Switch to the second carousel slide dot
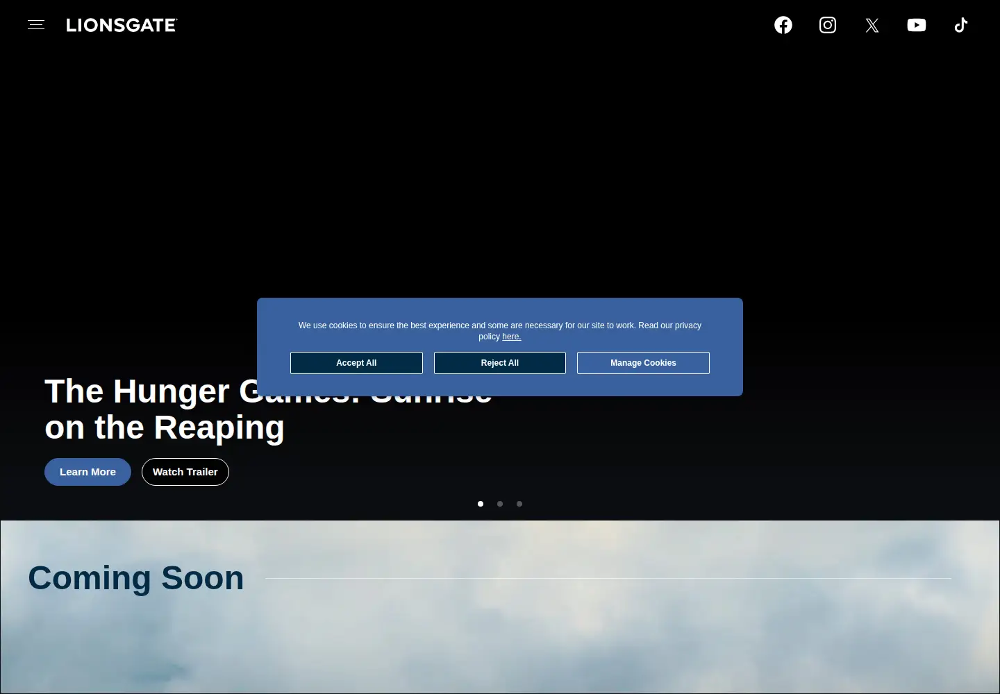The image size is (1000, 694). pos(500,504)
